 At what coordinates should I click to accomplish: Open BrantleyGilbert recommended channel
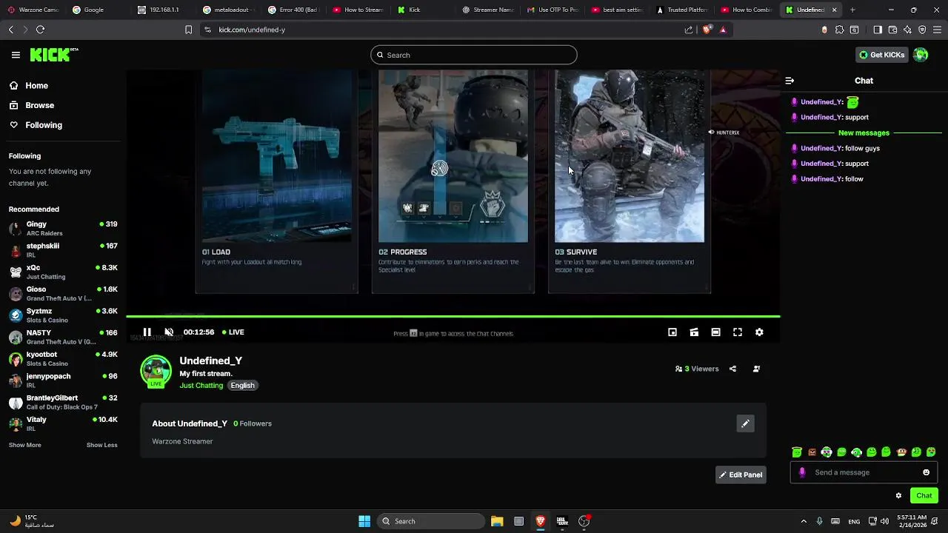coord(63,402)
